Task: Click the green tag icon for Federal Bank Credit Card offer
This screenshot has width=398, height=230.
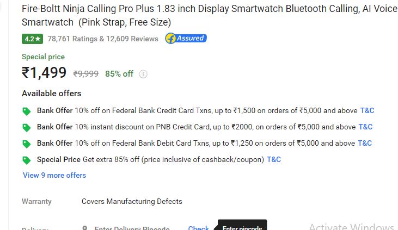Action: click(26, 111)
